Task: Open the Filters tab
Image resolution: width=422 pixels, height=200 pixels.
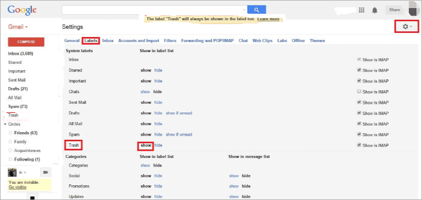Action: click(170, 41)
